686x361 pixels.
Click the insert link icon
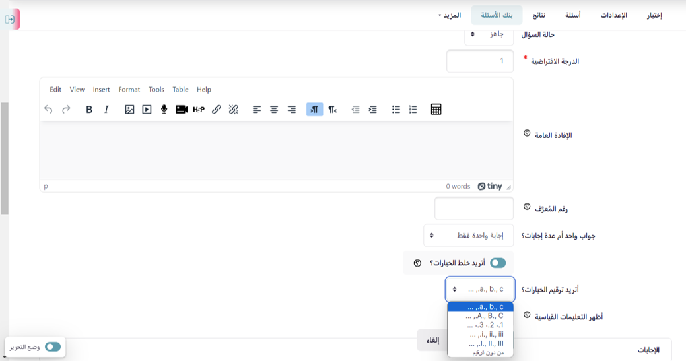[216, 110]
